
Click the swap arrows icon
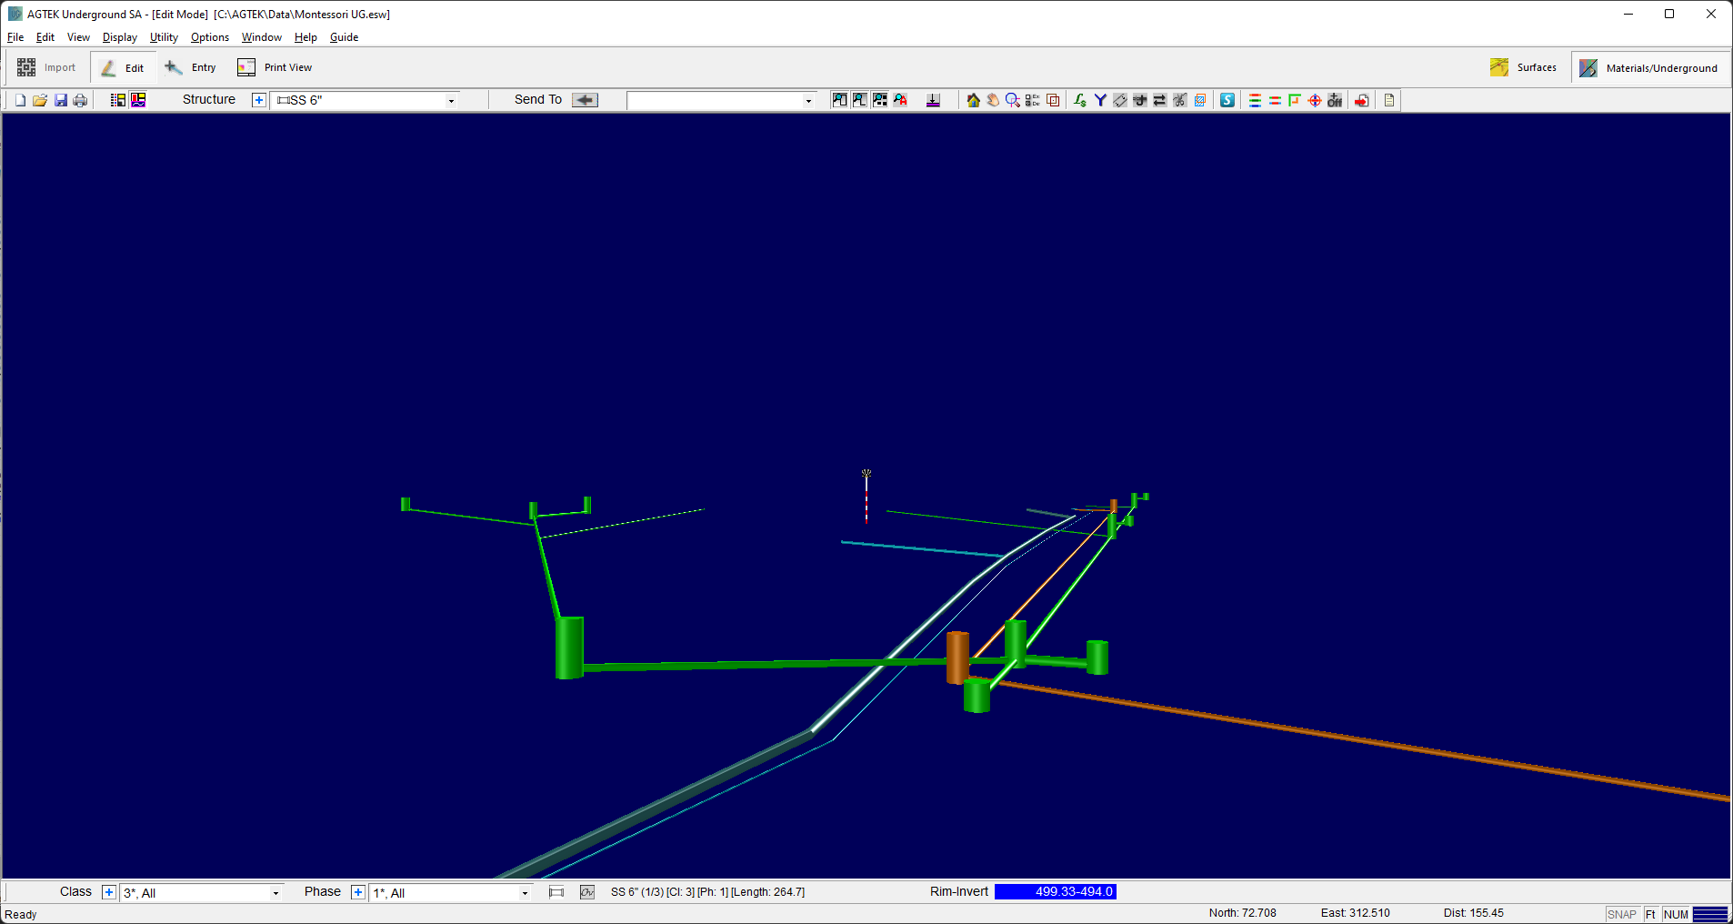(x=1159, y=100)
